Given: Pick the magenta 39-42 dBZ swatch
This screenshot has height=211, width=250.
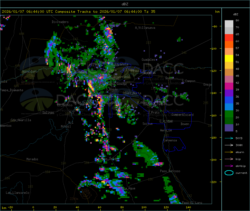Looking at the screenshot, I should (x=229, y=86).
